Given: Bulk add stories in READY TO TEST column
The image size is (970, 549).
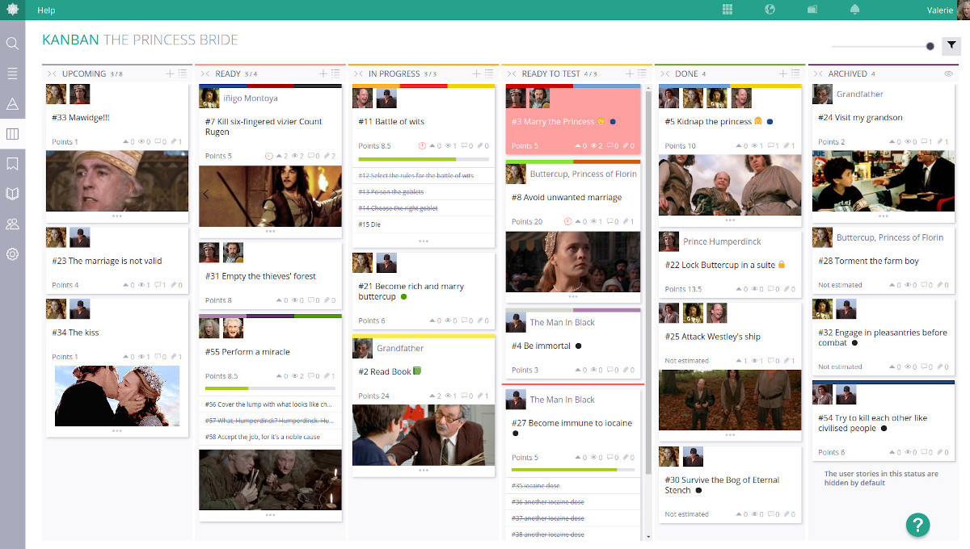Looking at the screenshot, I should pyautogui.click(x=643, y=73).
